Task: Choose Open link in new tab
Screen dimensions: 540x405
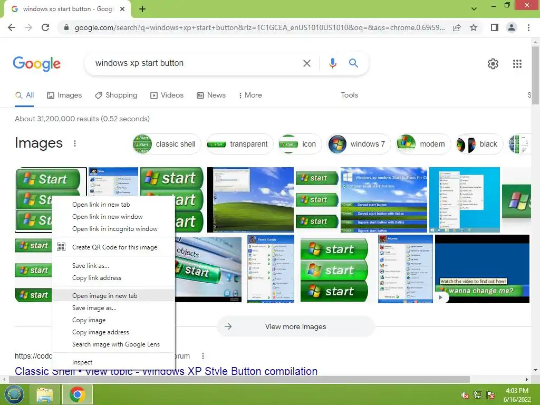Action: (113, 205)
